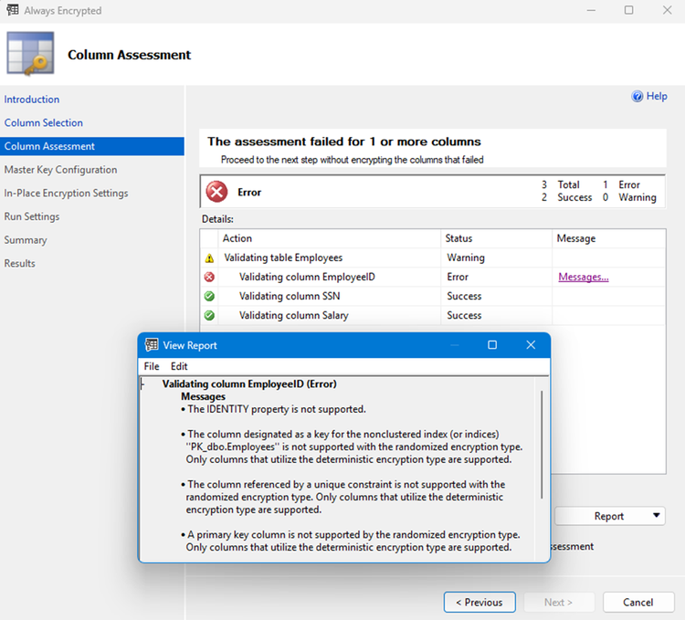This screenshot has width=685, height=620.
Task: Select In-Place Encryption Settings step
Action: coord(67,193)
